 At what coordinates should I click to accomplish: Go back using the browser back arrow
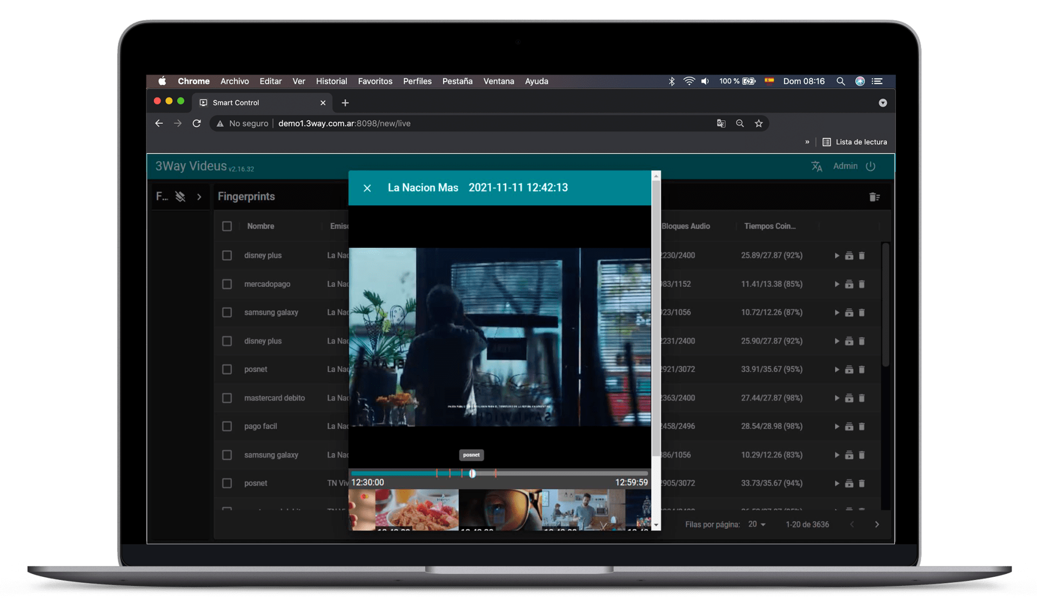tap(159, 124)
